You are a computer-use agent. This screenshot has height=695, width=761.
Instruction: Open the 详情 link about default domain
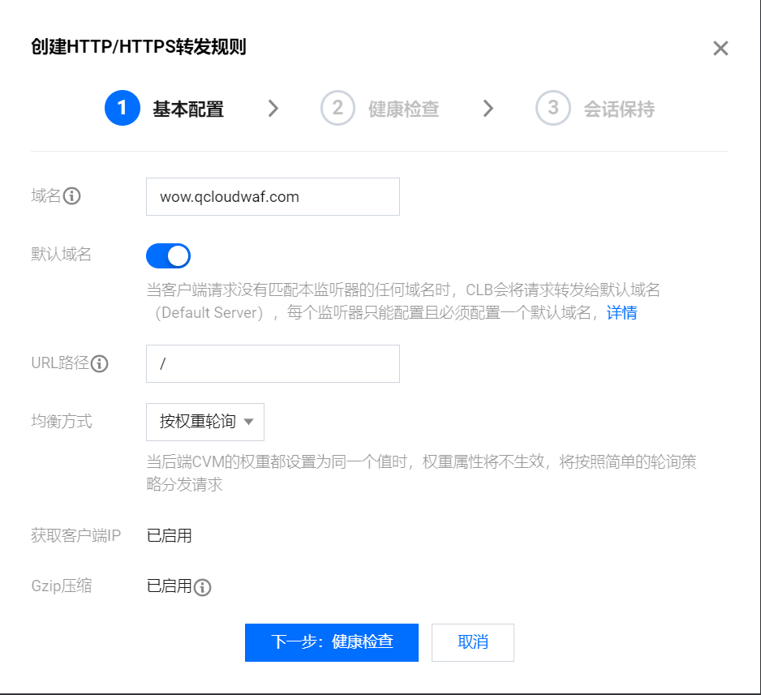click(621, 313)
